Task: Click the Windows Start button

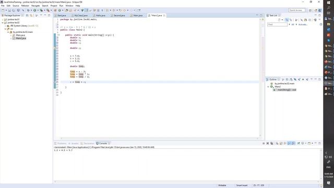Action: tap(329, 2)
